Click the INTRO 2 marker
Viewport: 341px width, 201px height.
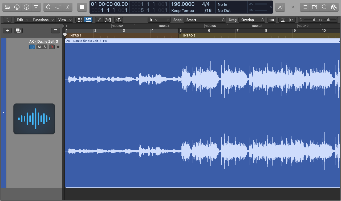point(189,35)
